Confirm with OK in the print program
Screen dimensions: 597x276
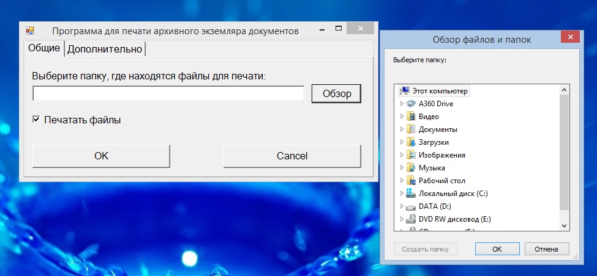click(101, 156)
